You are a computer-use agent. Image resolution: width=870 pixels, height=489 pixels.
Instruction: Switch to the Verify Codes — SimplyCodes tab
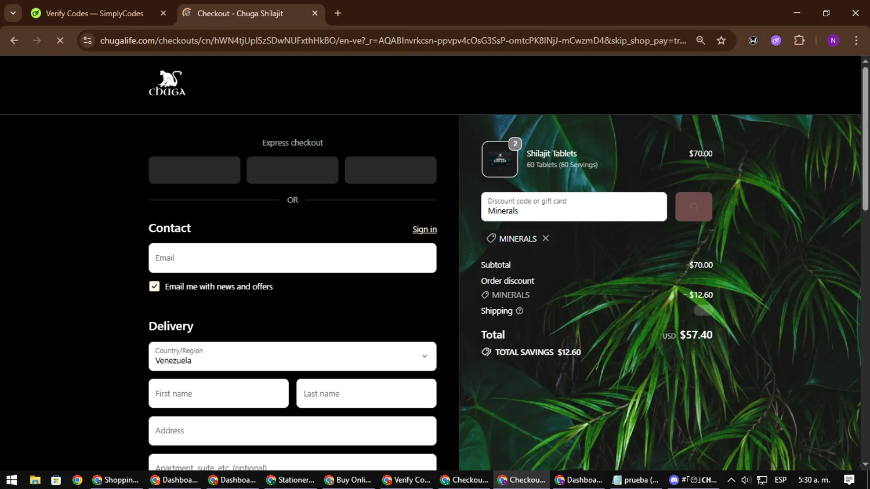[x=95, y=13]
